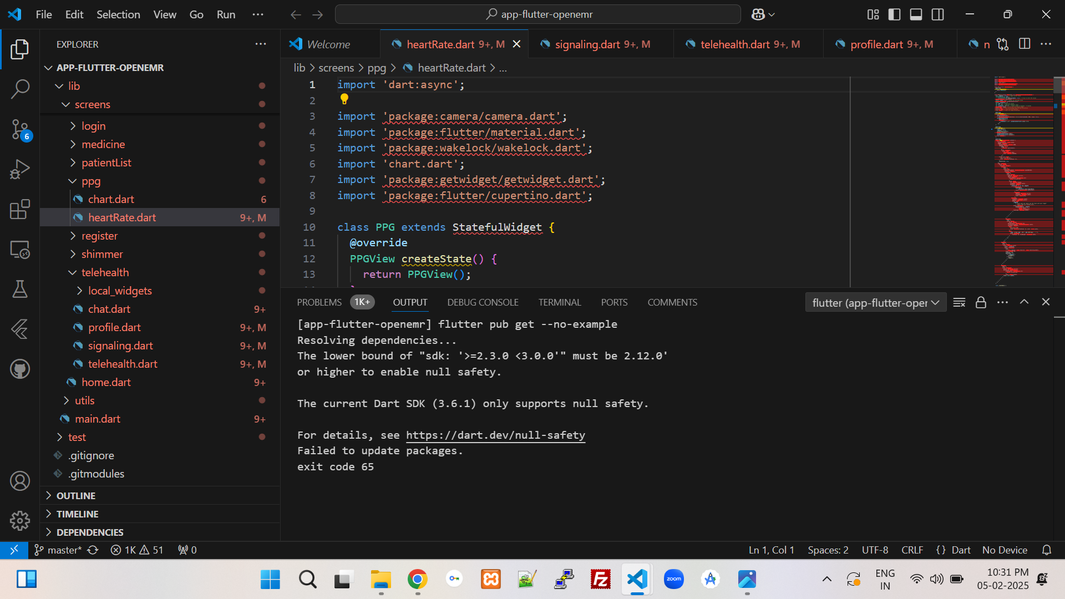Click the app-flutter-openemr command center search
This screenshot has height=599, width=1065.
click(x=537, y=14)
